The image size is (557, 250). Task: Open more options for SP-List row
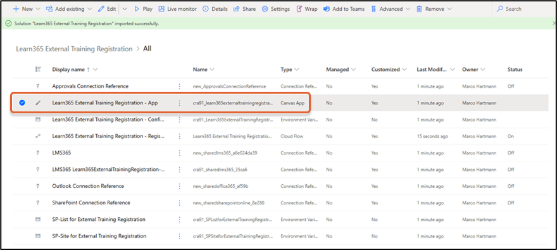click(x=179, y=220)
